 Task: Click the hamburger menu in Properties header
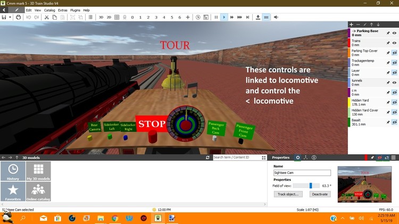(394, 157)
